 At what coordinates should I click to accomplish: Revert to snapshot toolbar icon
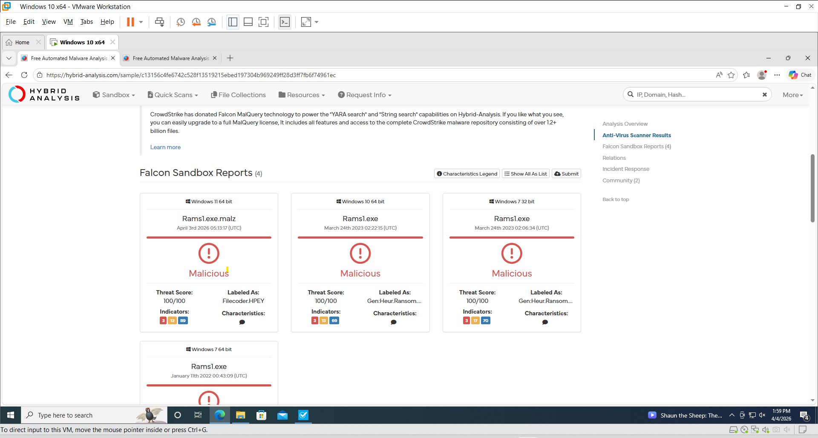(196, 22)
